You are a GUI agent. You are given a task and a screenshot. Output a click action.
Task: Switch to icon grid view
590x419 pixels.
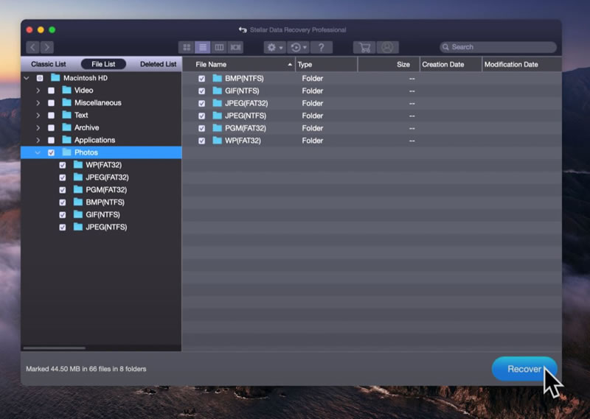[x=187, y=47]
